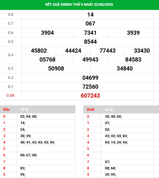
Task: Select G.4 number 05768
Action: pyautogui.click(x=47, y=60)
